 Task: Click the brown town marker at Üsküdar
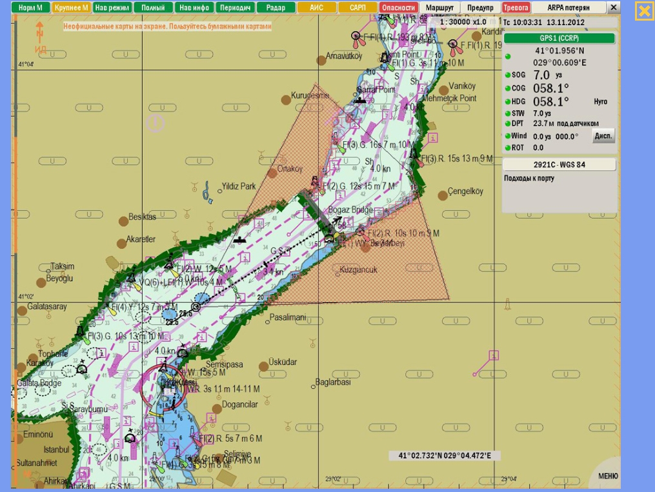pos(263,366)
